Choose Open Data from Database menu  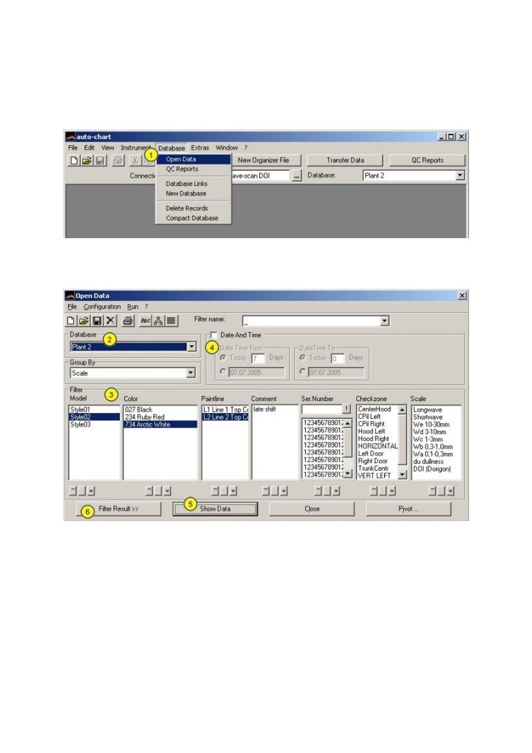pos(194,160)
